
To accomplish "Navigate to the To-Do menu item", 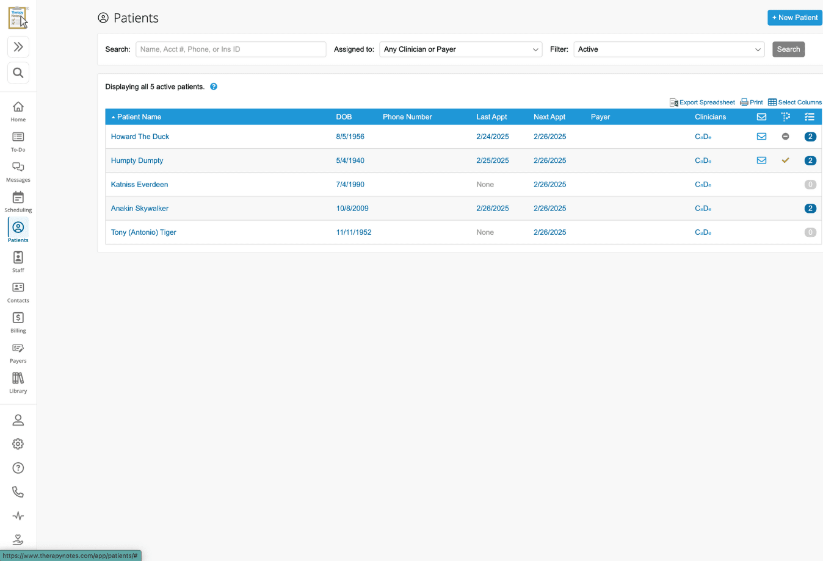I will [18, 141].
